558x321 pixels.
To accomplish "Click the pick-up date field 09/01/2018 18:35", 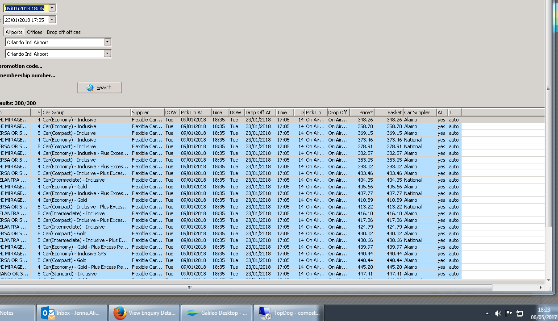I will tap(26, 8).
